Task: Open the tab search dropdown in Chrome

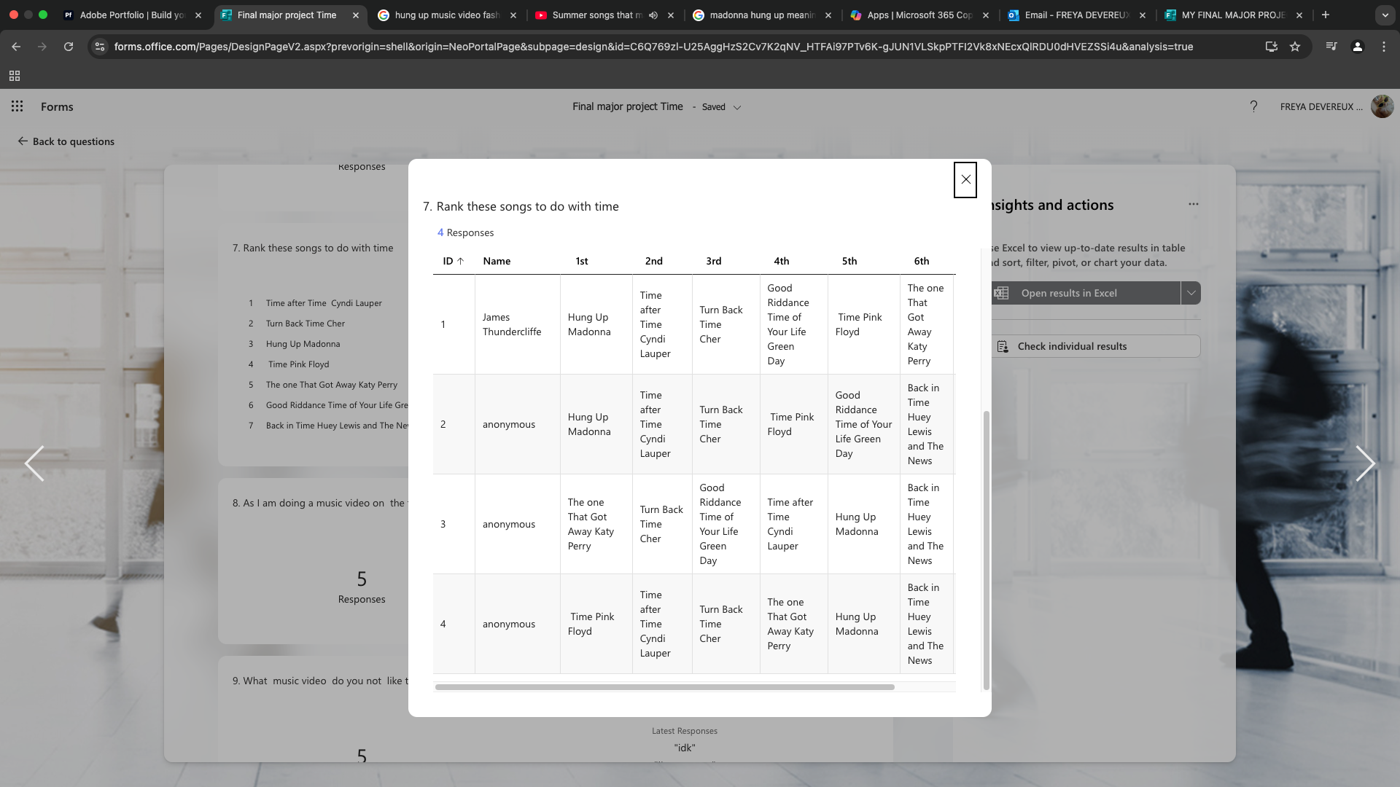Action: (1385, 15)
